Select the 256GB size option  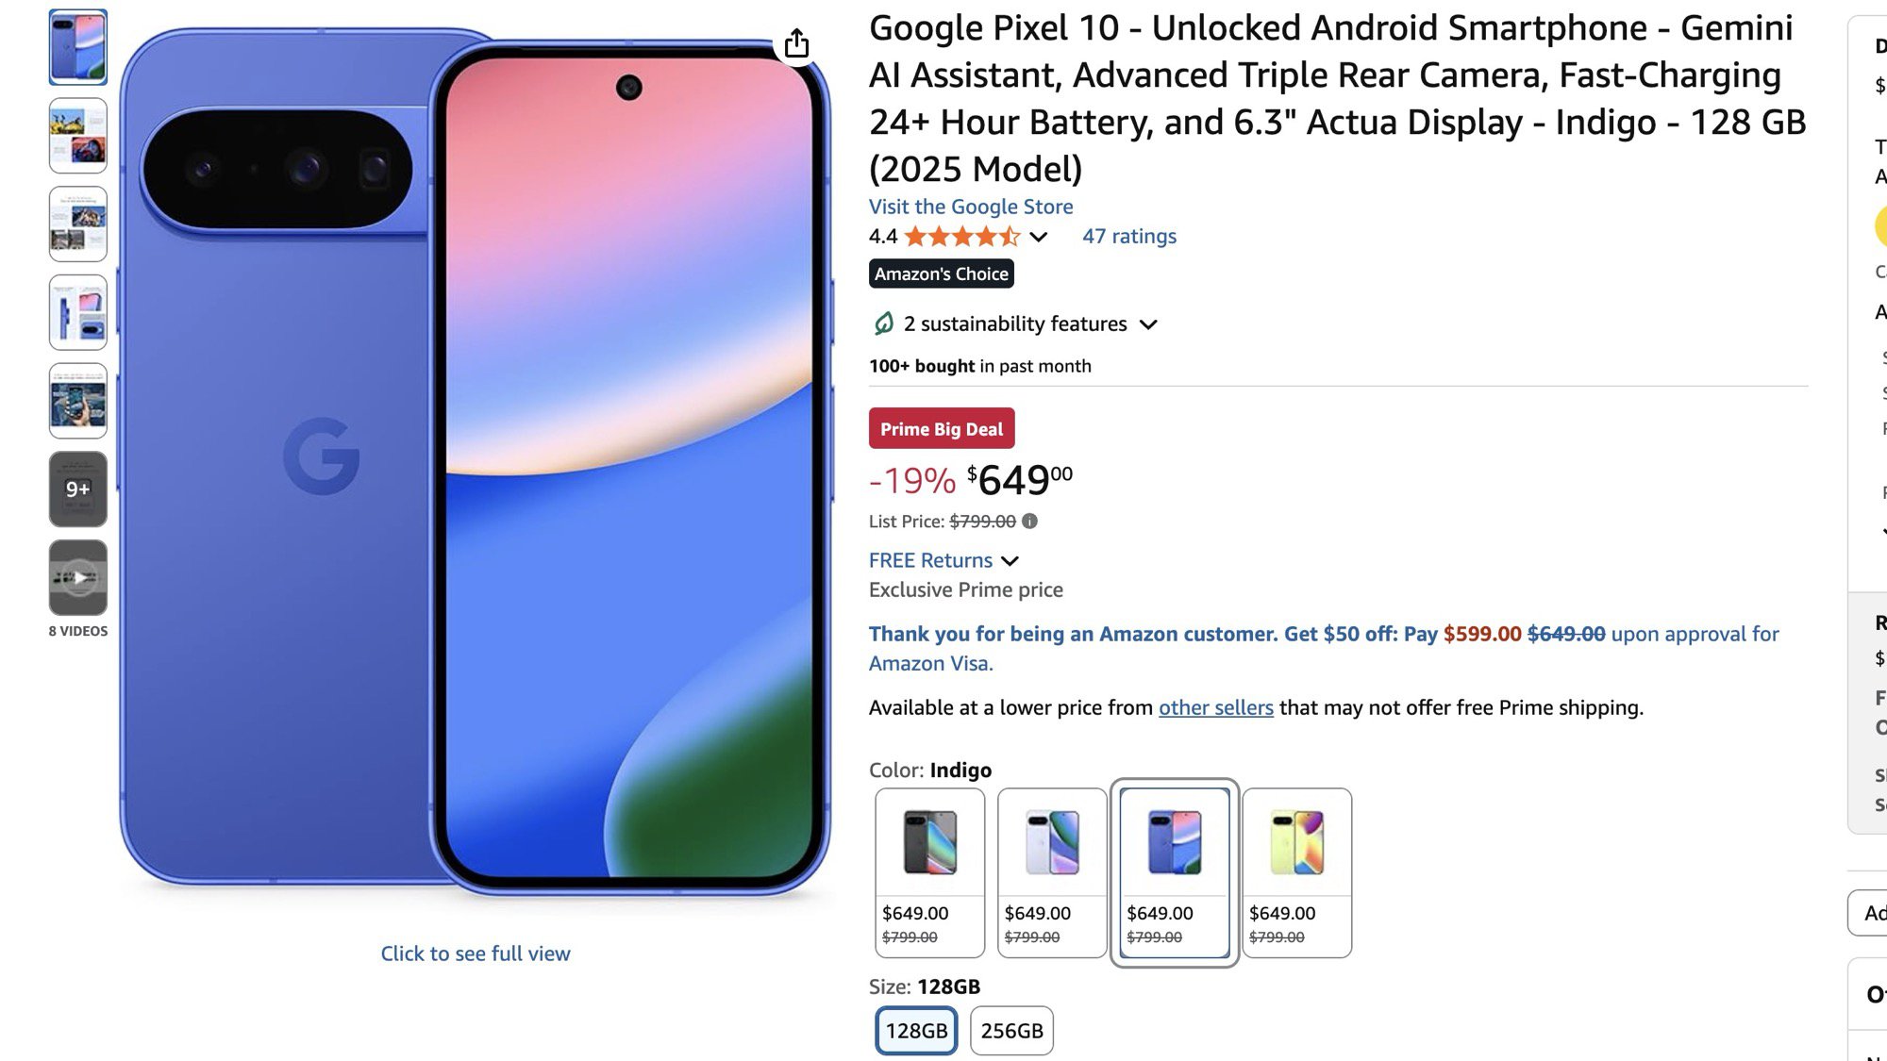(x=1011, y=1031)
